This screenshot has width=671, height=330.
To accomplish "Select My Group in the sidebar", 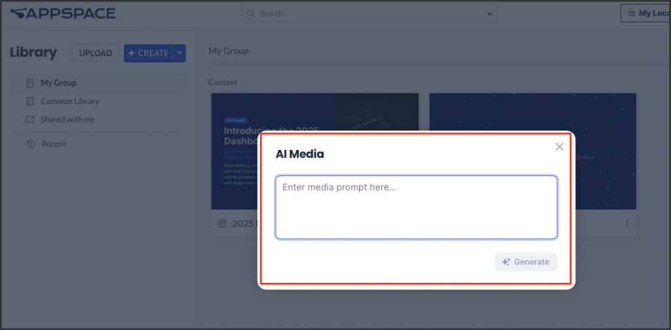I will (98, 83).
